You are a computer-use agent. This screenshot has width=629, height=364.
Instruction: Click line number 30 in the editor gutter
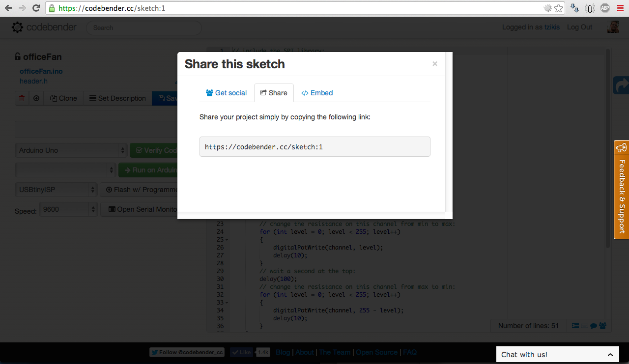(220, 279)
